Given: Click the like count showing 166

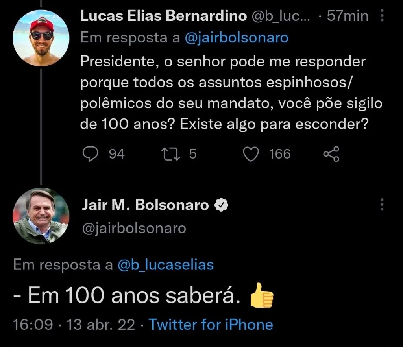Looking at the screenshot, I should point(280,154).
